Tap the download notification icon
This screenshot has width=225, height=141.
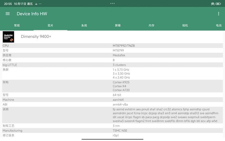pyautogui.click(x=36, y=4)
